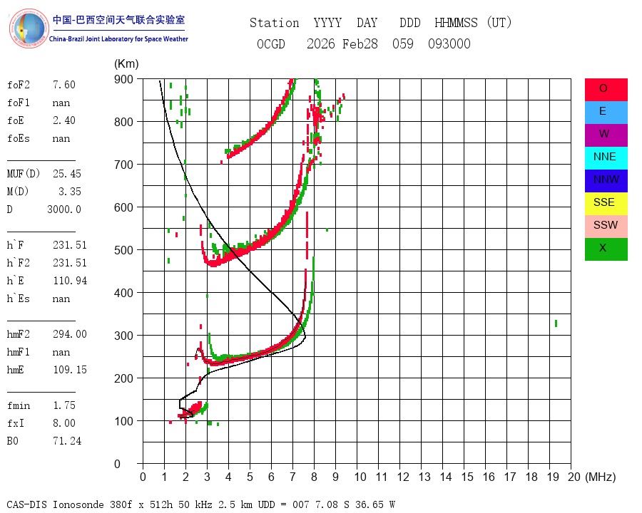Click the 7 MHz axis tick label
Viewport: 642px width, 513px height.
point(292,477)
